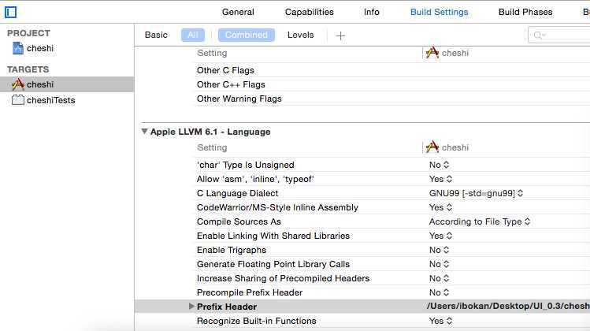Open 'char' Type Is Unsigned No popup

(x=439, y=165)
